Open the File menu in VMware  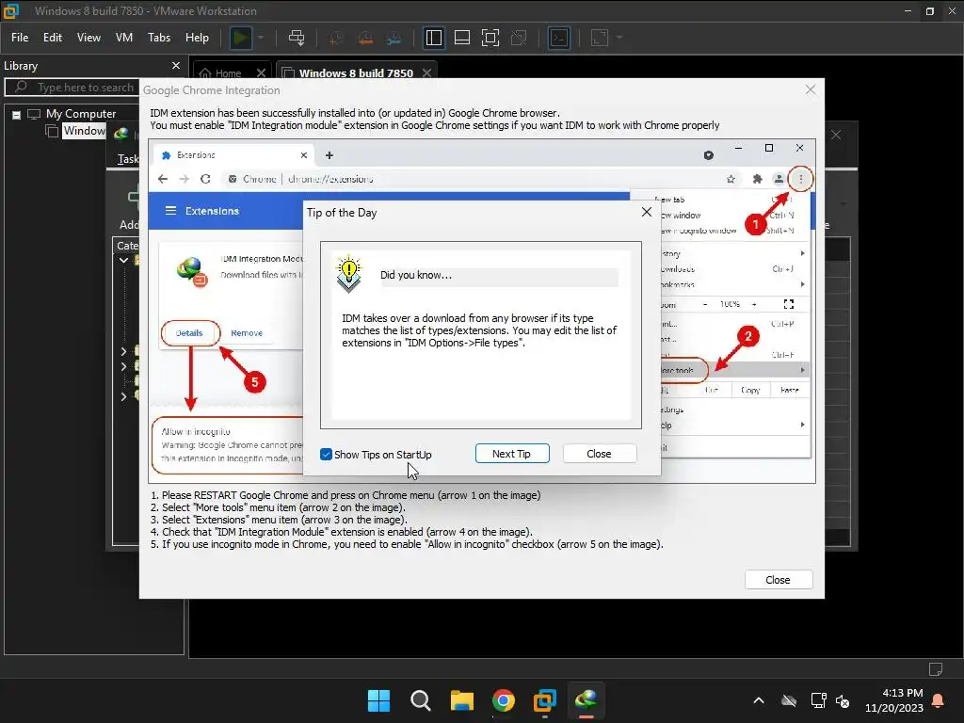click(x=20, y=38)
